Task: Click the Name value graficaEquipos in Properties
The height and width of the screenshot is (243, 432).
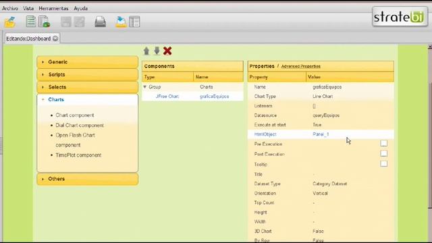Action: (327, 87)
